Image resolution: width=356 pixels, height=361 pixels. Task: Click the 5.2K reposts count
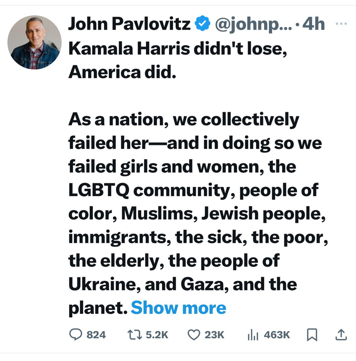coord(157,335)
